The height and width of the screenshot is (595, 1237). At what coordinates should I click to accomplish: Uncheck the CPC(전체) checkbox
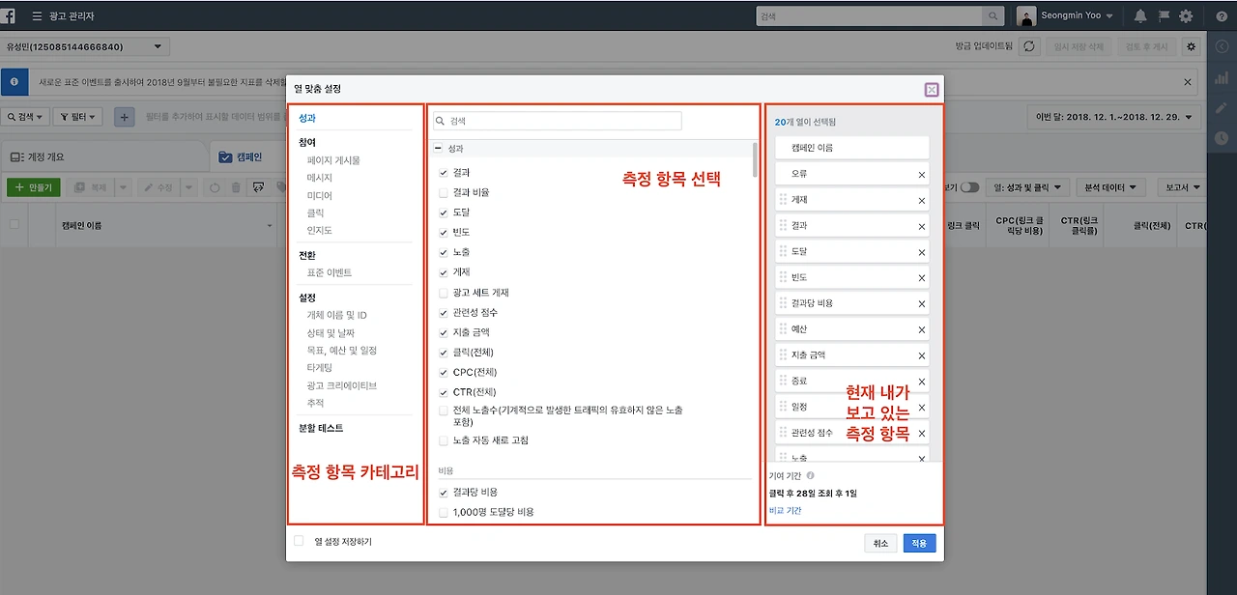click(x=444, y=372)
